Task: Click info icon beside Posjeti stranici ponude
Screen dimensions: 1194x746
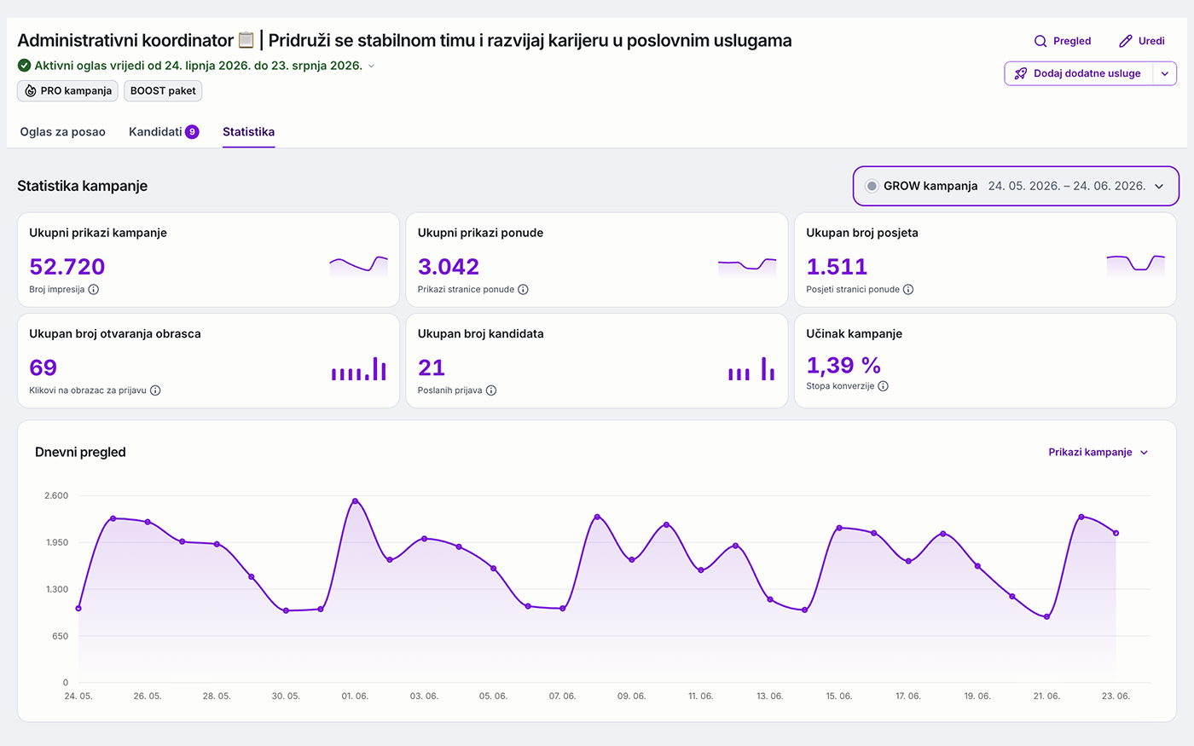Action: pyautogui.click(x=908, y=290)
